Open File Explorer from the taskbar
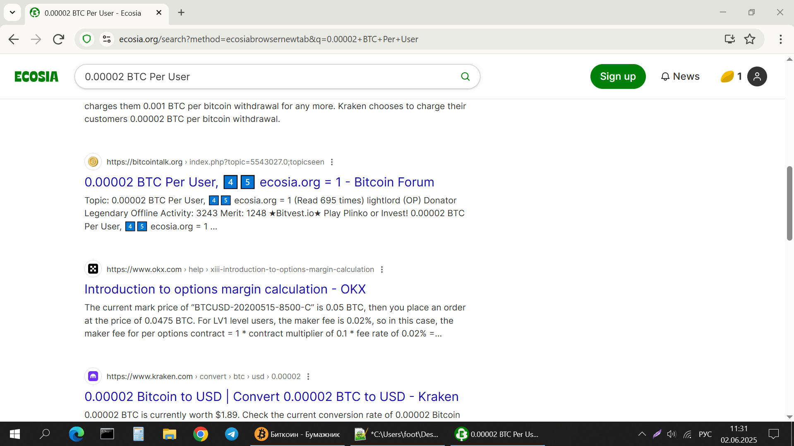 pos(169,434)
